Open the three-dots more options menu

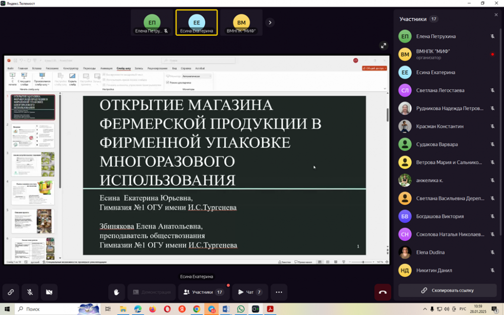click(x=279, y=292)
